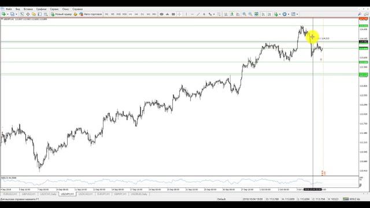The image size is (370, 208).
Task: Zoom in on the chart
Action: [x=244, y=14]
